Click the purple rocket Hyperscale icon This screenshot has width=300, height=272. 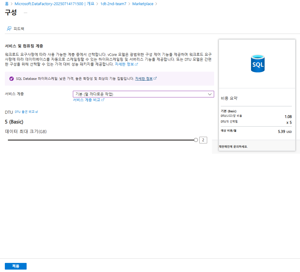coord(11,79)
